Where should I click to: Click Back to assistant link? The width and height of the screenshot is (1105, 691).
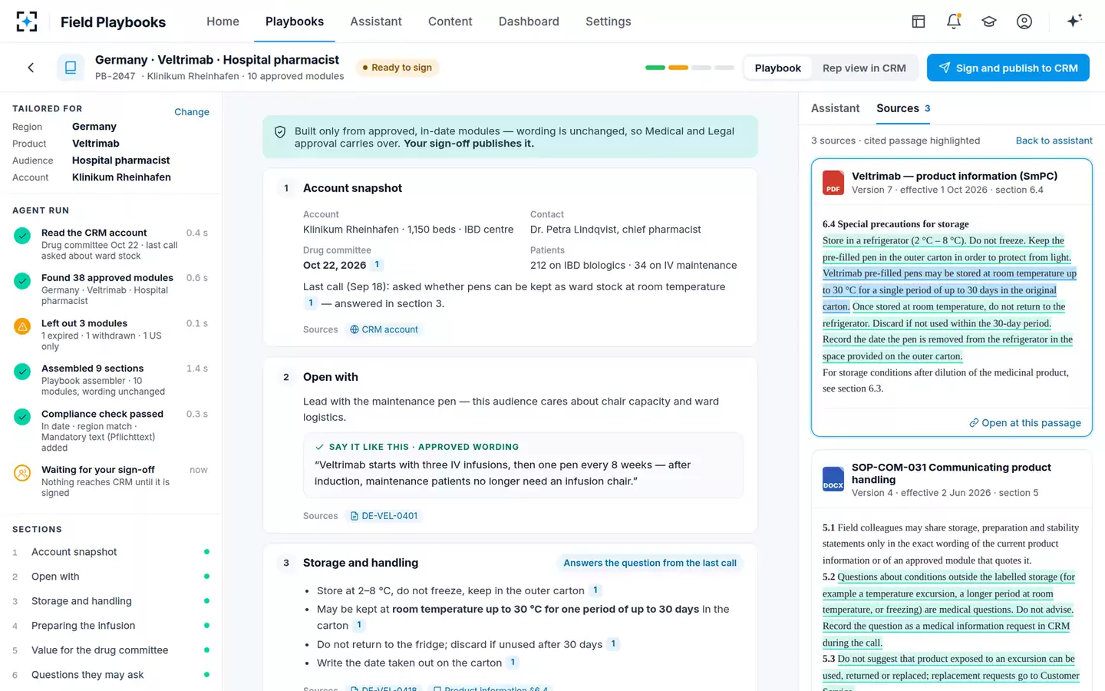tap(1054, 141)
